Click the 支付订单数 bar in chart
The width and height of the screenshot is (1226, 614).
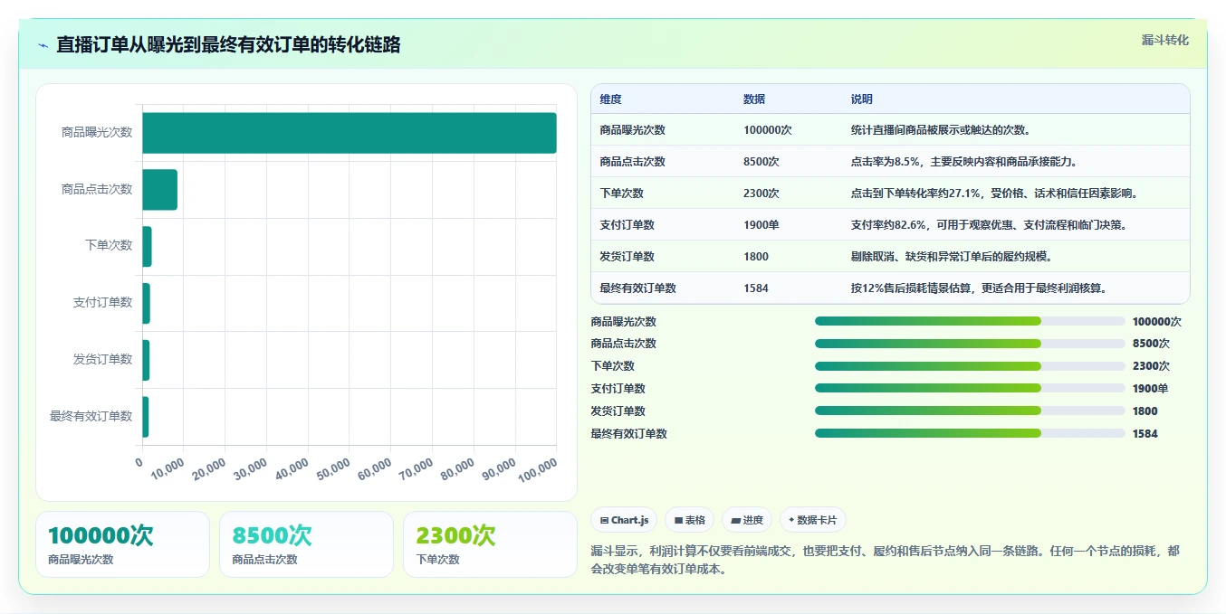[146, 303]
